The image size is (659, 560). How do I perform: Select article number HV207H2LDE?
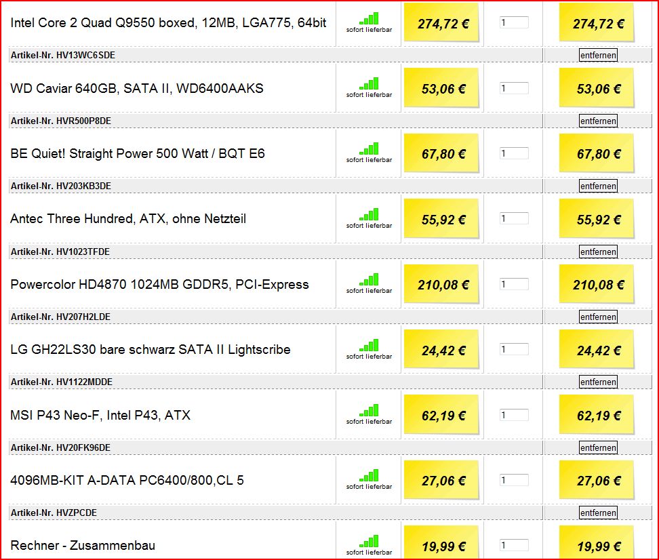pyautogui.click(x=83, y=317)
